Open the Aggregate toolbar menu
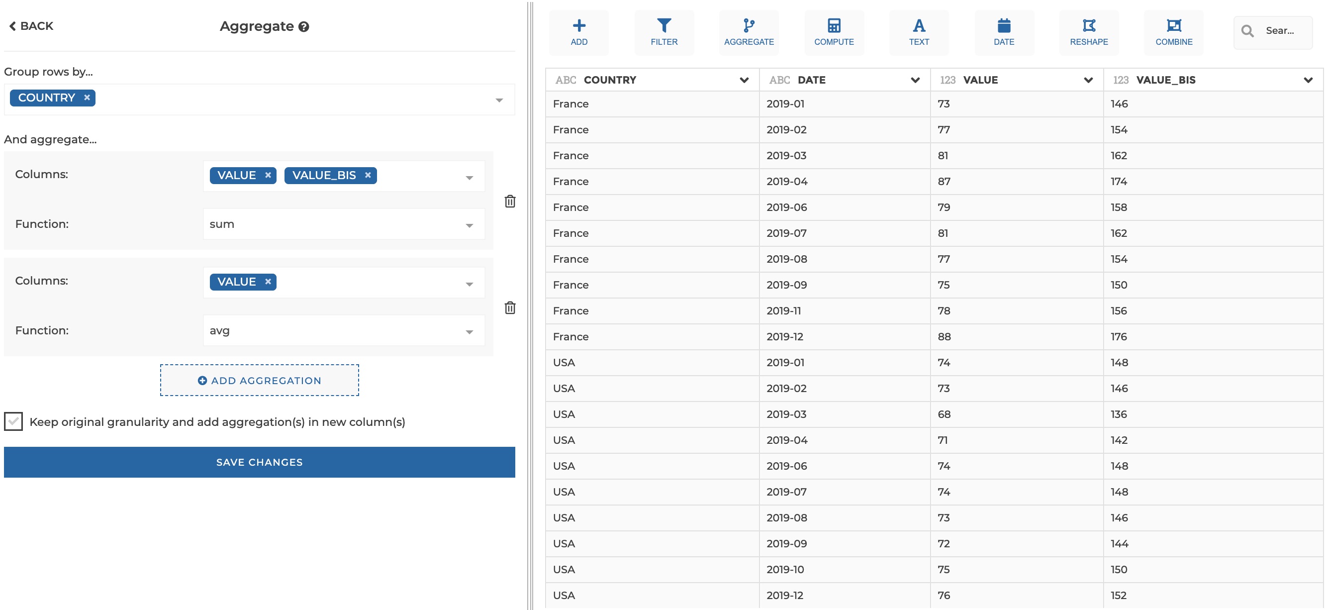 [749, 32]
